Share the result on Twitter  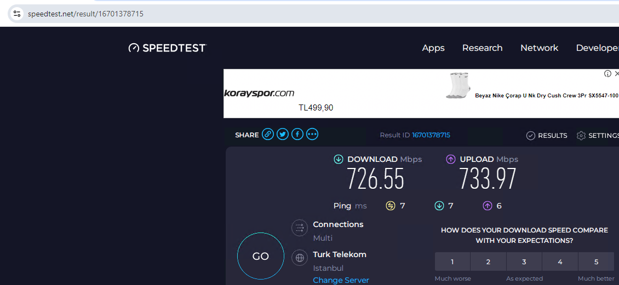(282, 135)
